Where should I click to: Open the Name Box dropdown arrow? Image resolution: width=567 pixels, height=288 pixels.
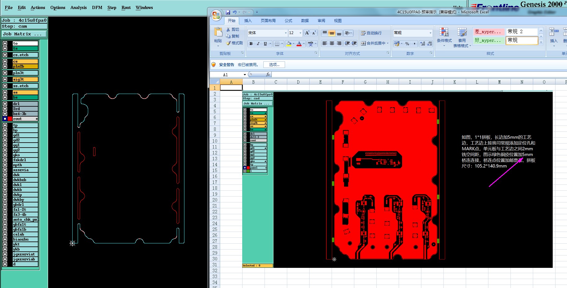[245, 75]
